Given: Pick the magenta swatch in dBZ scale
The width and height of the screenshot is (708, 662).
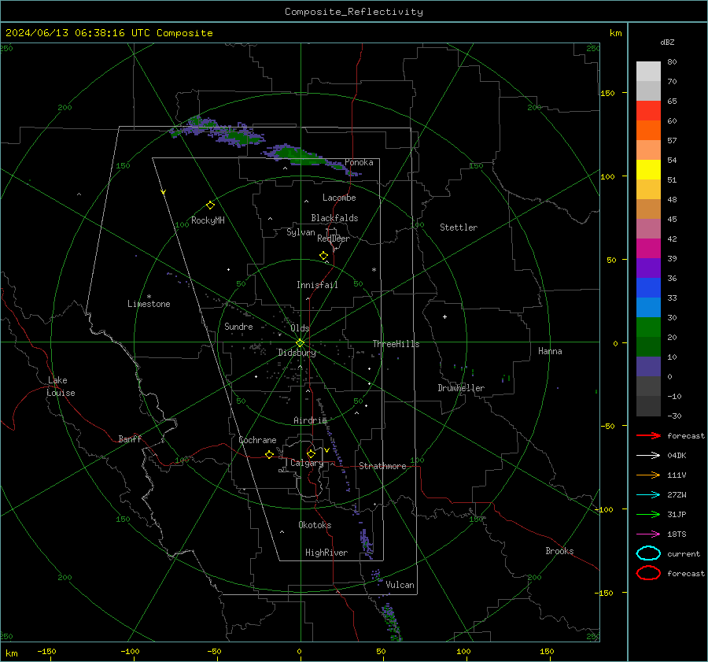Looking at the screenshot, I should point(648,248).
